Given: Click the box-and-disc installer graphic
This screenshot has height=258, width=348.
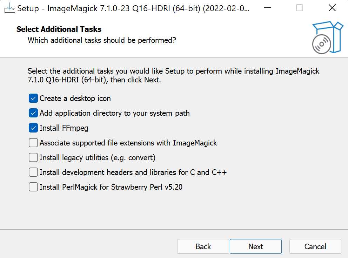Looking at the screenshot, I should (x=328, y=38).
